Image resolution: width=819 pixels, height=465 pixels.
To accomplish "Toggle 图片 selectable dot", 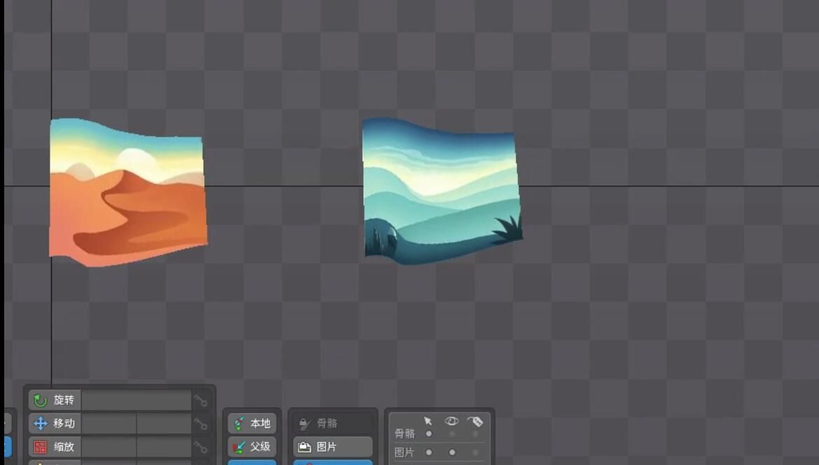I will (x=429, y=452).
